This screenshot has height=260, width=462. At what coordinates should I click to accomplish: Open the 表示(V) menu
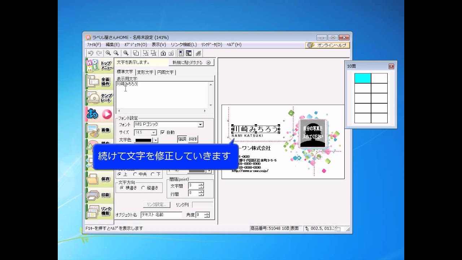point(159,45)
